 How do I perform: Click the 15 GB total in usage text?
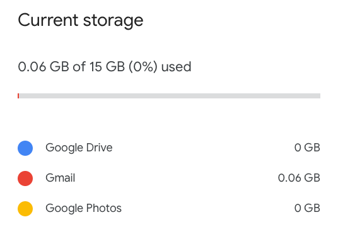[x=107, y=67]
